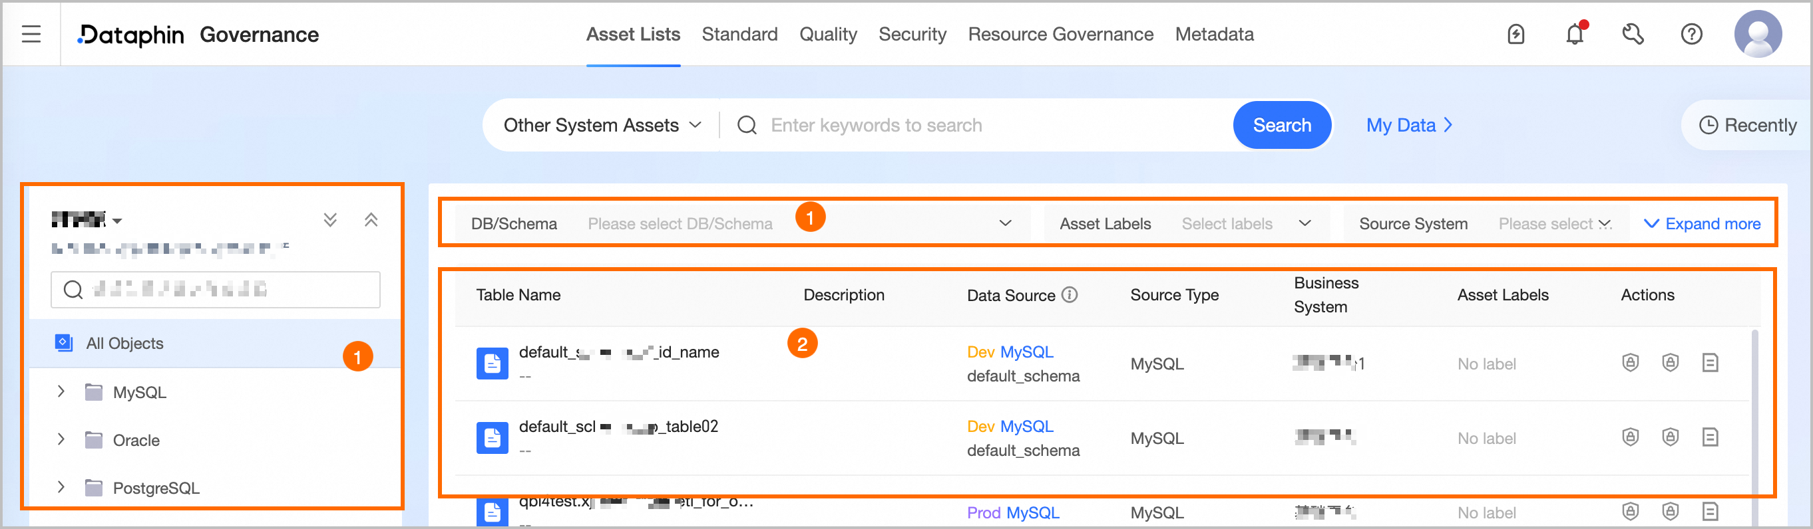Open table link ending in _table02

[x=618, y=427]
